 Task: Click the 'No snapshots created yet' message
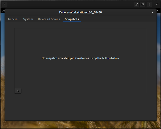(x=80, y=58)
